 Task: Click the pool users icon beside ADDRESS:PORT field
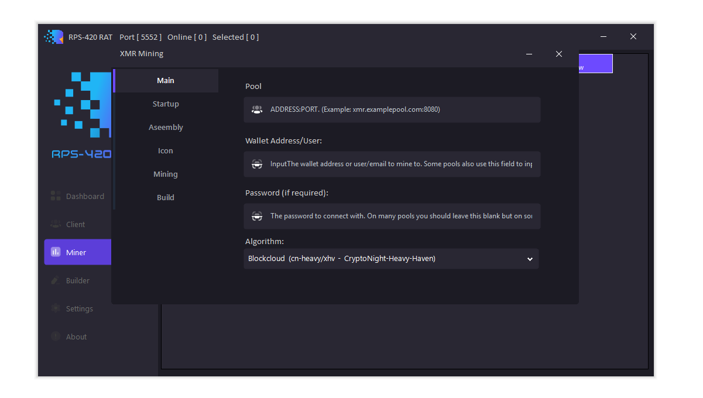(257, 109)
